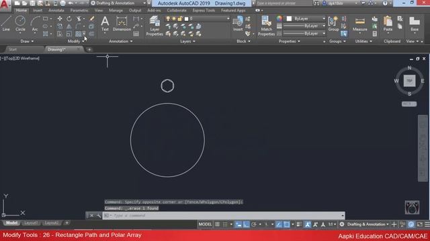Click the Move tool icon
The width and height of the screenshot is (430, 241).
point(60,19)
